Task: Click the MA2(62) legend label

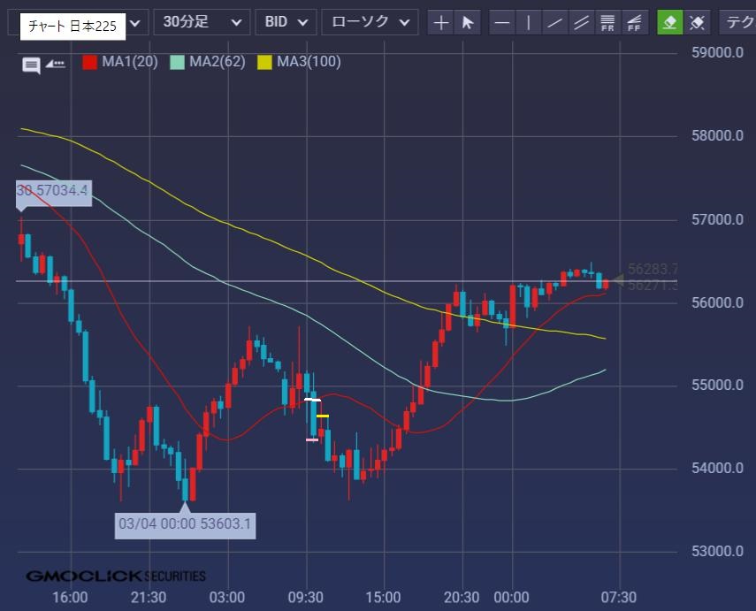Action: point(217,62)
